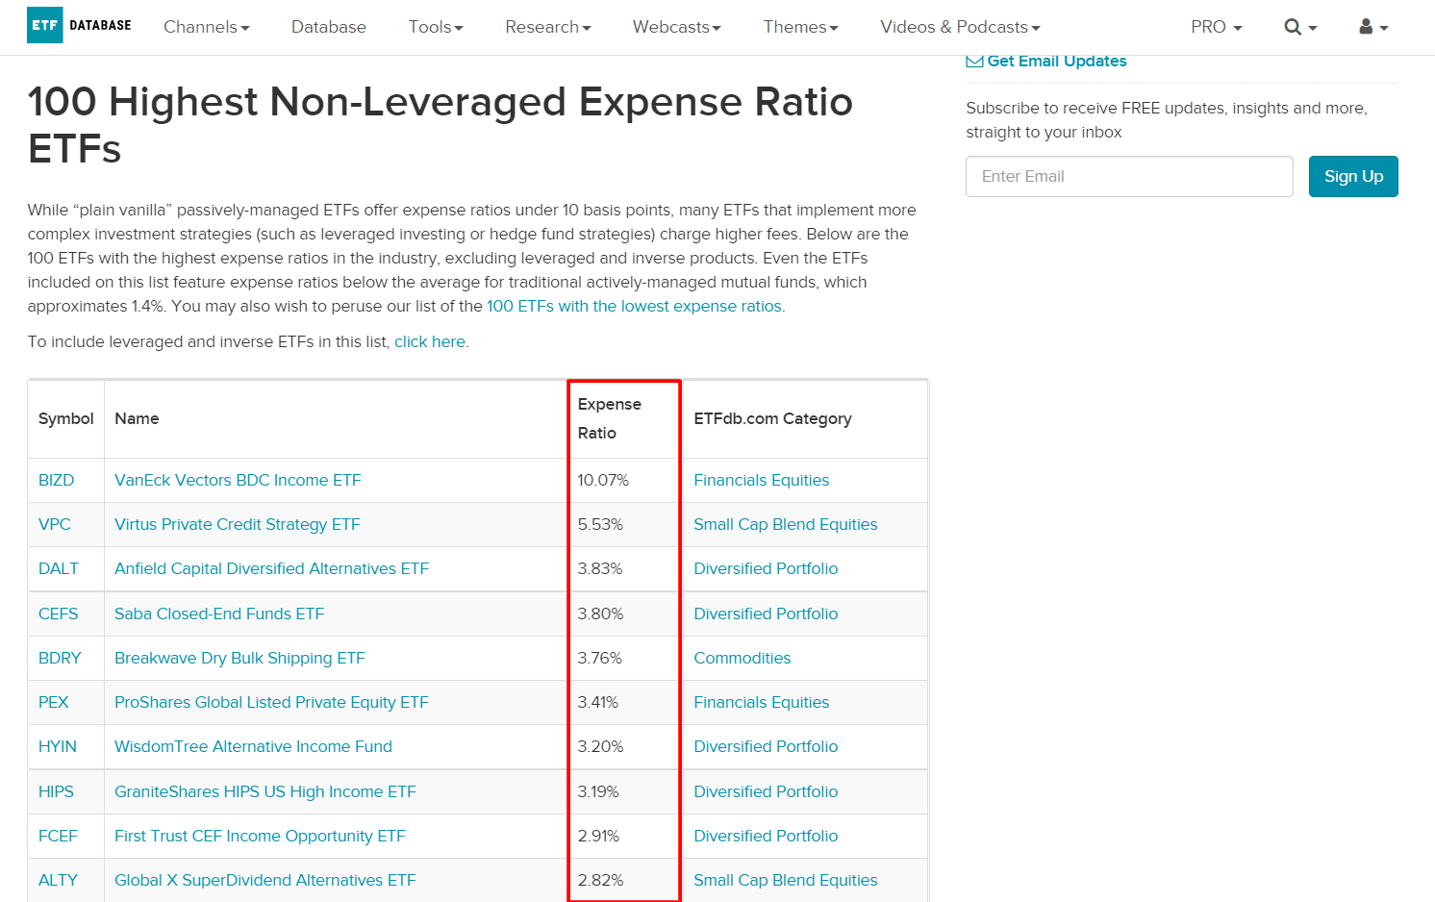The width and height of the screenshot is (1435, 902).
Task: Open the FCEF symbol link
Action: point(58,836)
